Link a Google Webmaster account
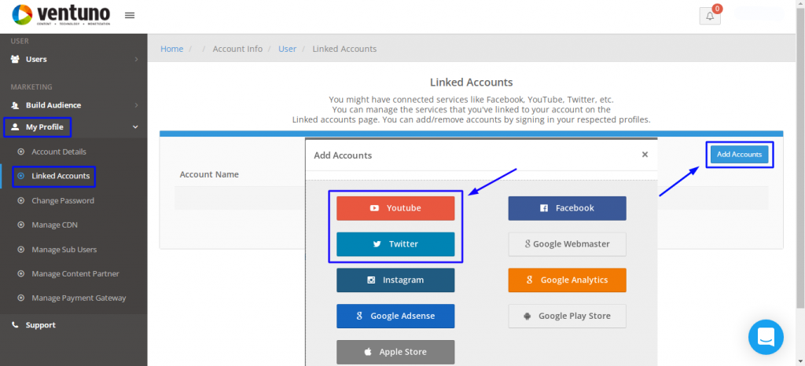This screenshot has width=805, height=366. 568,244
